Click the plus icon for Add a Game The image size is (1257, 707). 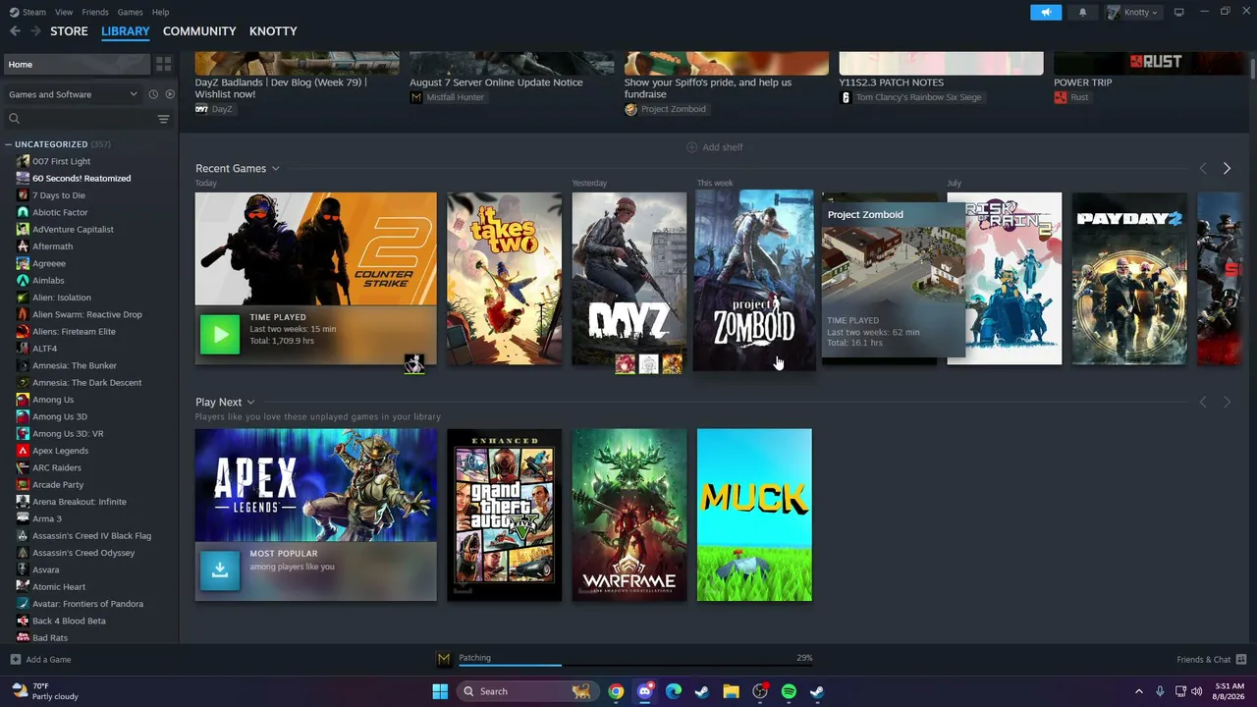click(15, 659)
